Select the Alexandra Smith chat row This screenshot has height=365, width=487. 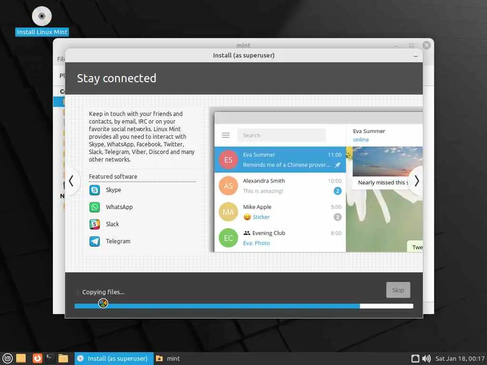pyautogui.click(x=280, y=186)
